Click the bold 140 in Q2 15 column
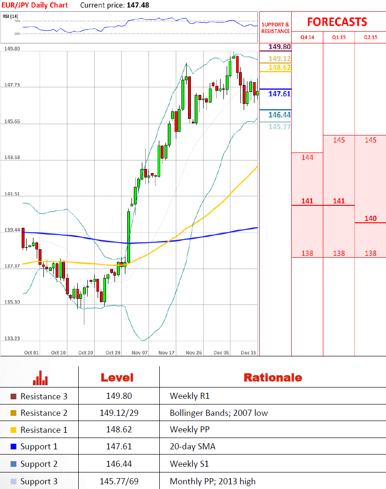This screenshot has width=386, height=489. tap(370, 218)
